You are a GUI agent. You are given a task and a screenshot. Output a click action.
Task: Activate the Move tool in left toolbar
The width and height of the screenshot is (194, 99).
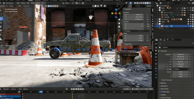coord(1,18)
